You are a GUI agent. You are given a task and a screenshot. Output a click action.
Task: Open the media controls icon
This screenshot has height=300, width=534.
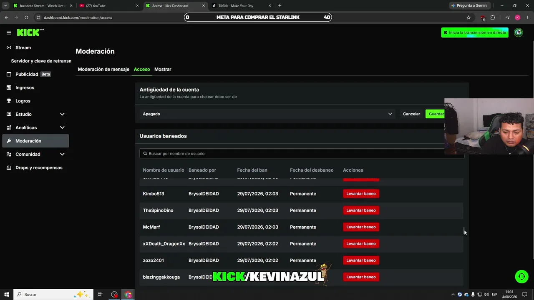tap(507, 17)
